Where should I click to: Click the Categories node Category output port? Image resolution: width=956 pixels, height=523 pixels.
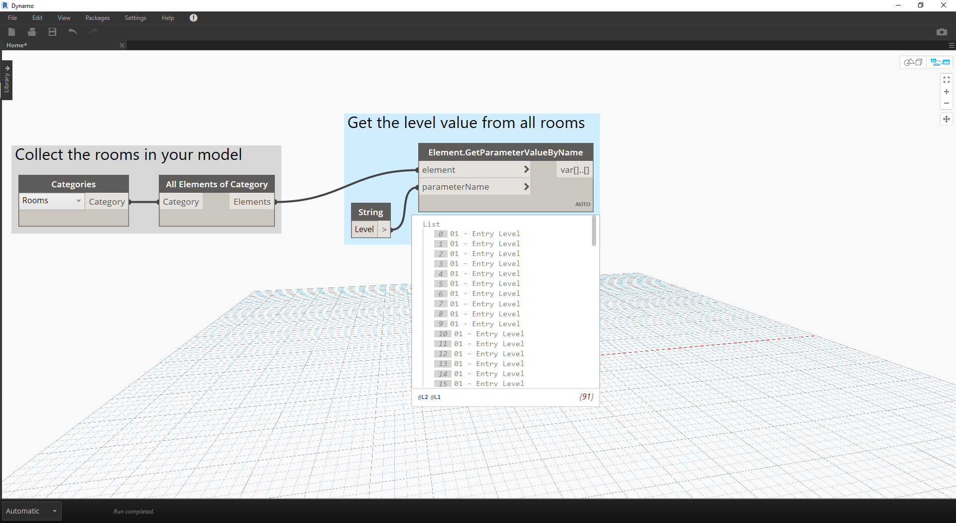[107, 202]
